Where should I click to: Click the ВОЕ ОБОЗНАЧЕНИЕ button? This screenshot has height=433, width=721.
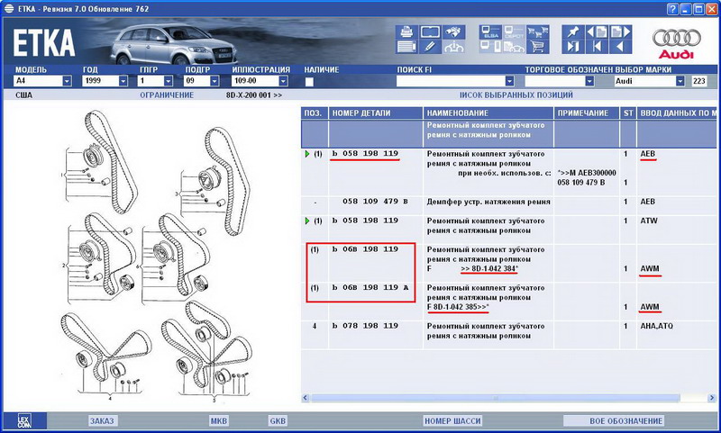click(x=615, y=420)
